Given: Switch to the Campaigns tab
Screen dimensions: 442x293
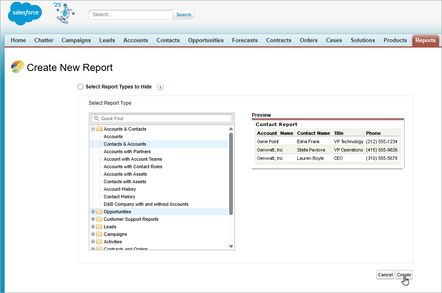Looking at the screenshot, I should [76, 40].
